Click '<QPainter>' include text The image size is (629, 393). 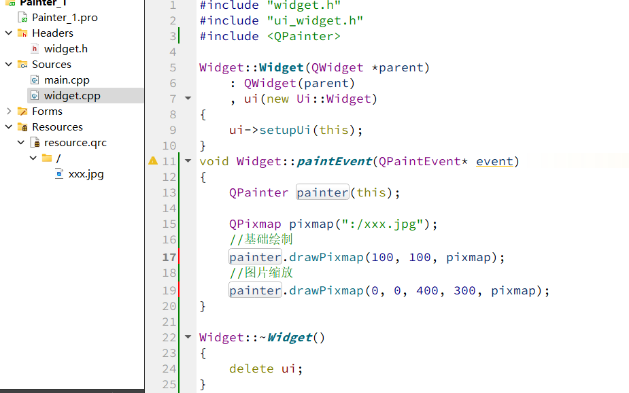point(304,36)
